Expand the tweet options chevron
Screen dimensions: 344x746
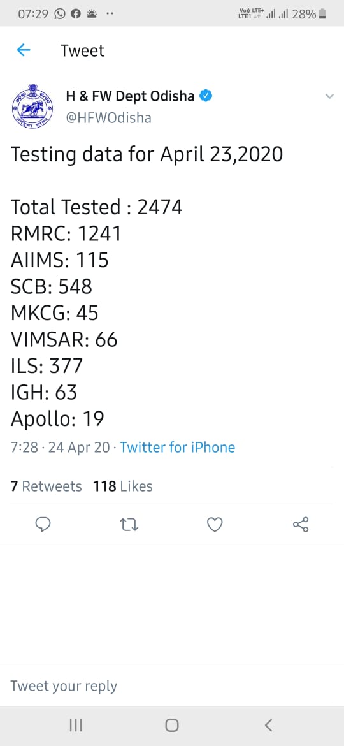click(x=329, y=96)
